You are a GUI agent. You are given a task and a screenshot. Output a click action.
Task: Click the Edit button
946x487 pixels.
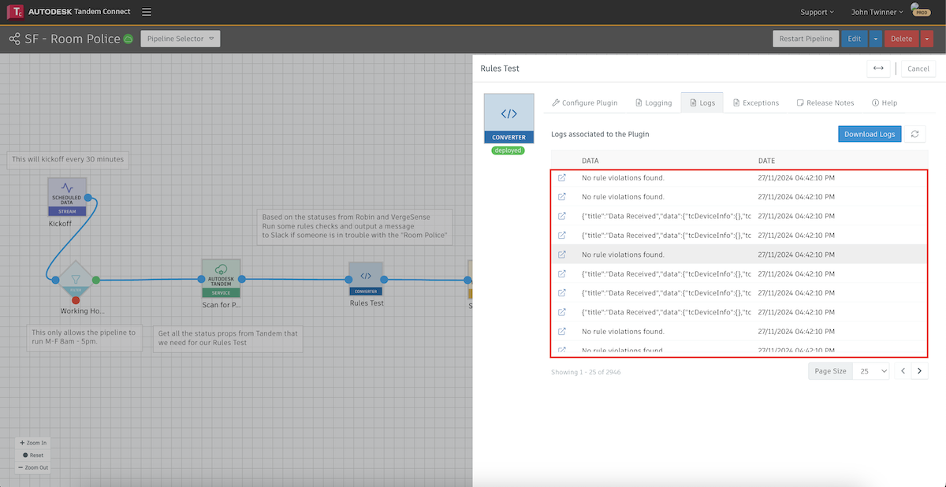pyautogui.click(x=855, y=39)
